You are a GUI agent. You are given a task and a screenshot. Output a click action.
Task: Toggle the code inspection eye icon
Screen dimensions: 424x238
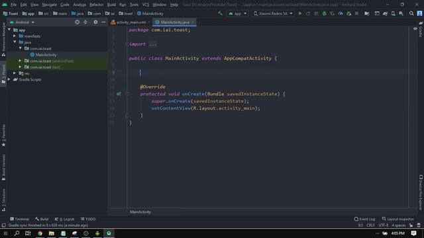coord(415,29)
